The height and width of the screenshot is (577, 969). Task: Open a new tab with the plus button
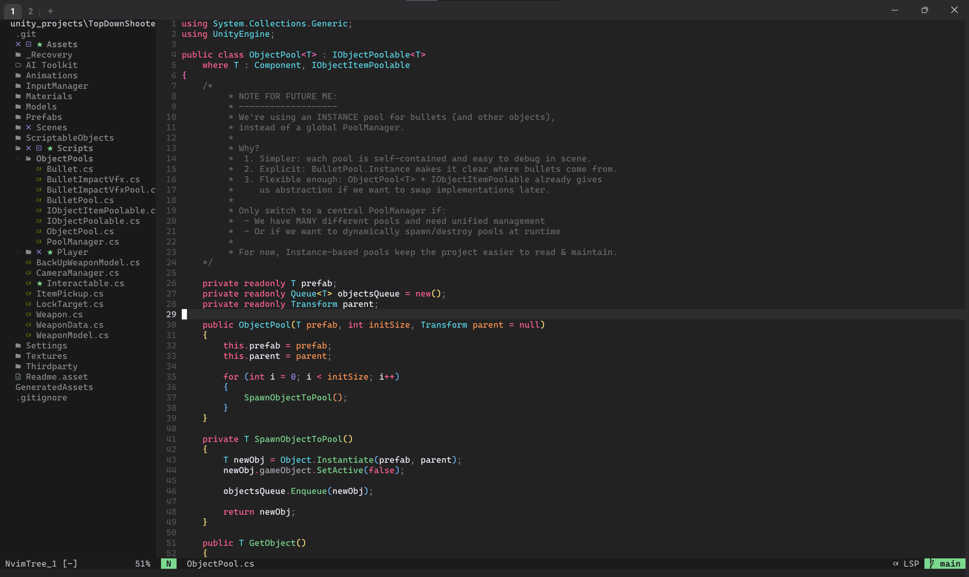pos(51,11)
